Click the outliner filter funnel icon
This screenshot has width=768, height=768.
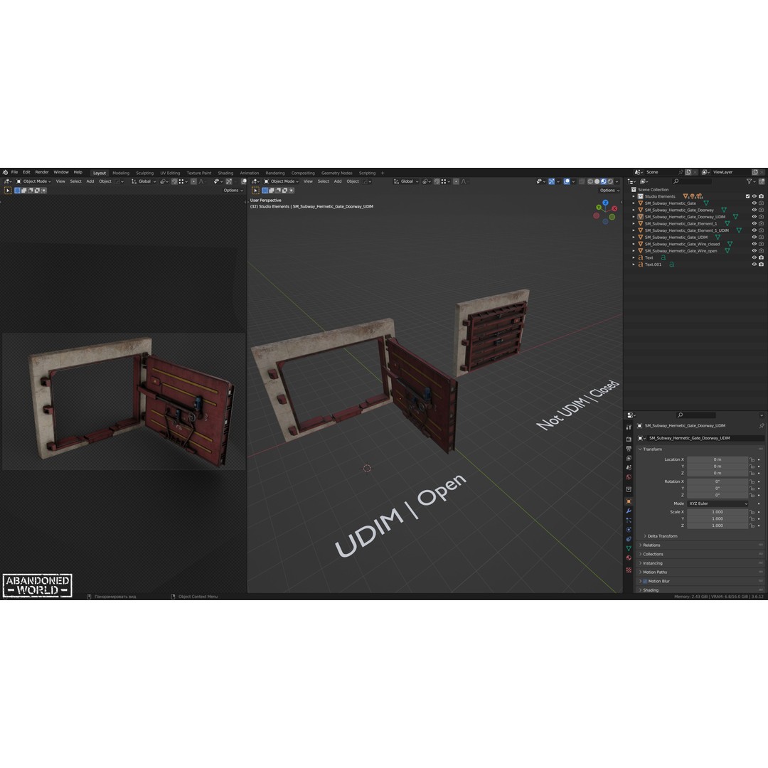coord(749,181)
